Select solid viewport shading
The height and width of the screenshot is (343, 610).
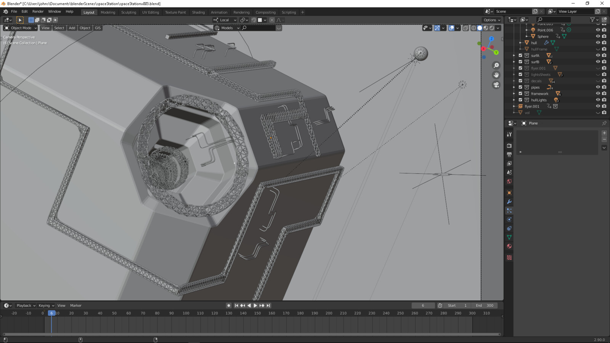(x=480, y=28)
